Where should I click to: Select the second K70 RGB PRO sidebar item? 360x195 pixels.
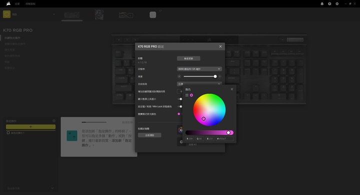pyautogui.click(x=15, y=44)
